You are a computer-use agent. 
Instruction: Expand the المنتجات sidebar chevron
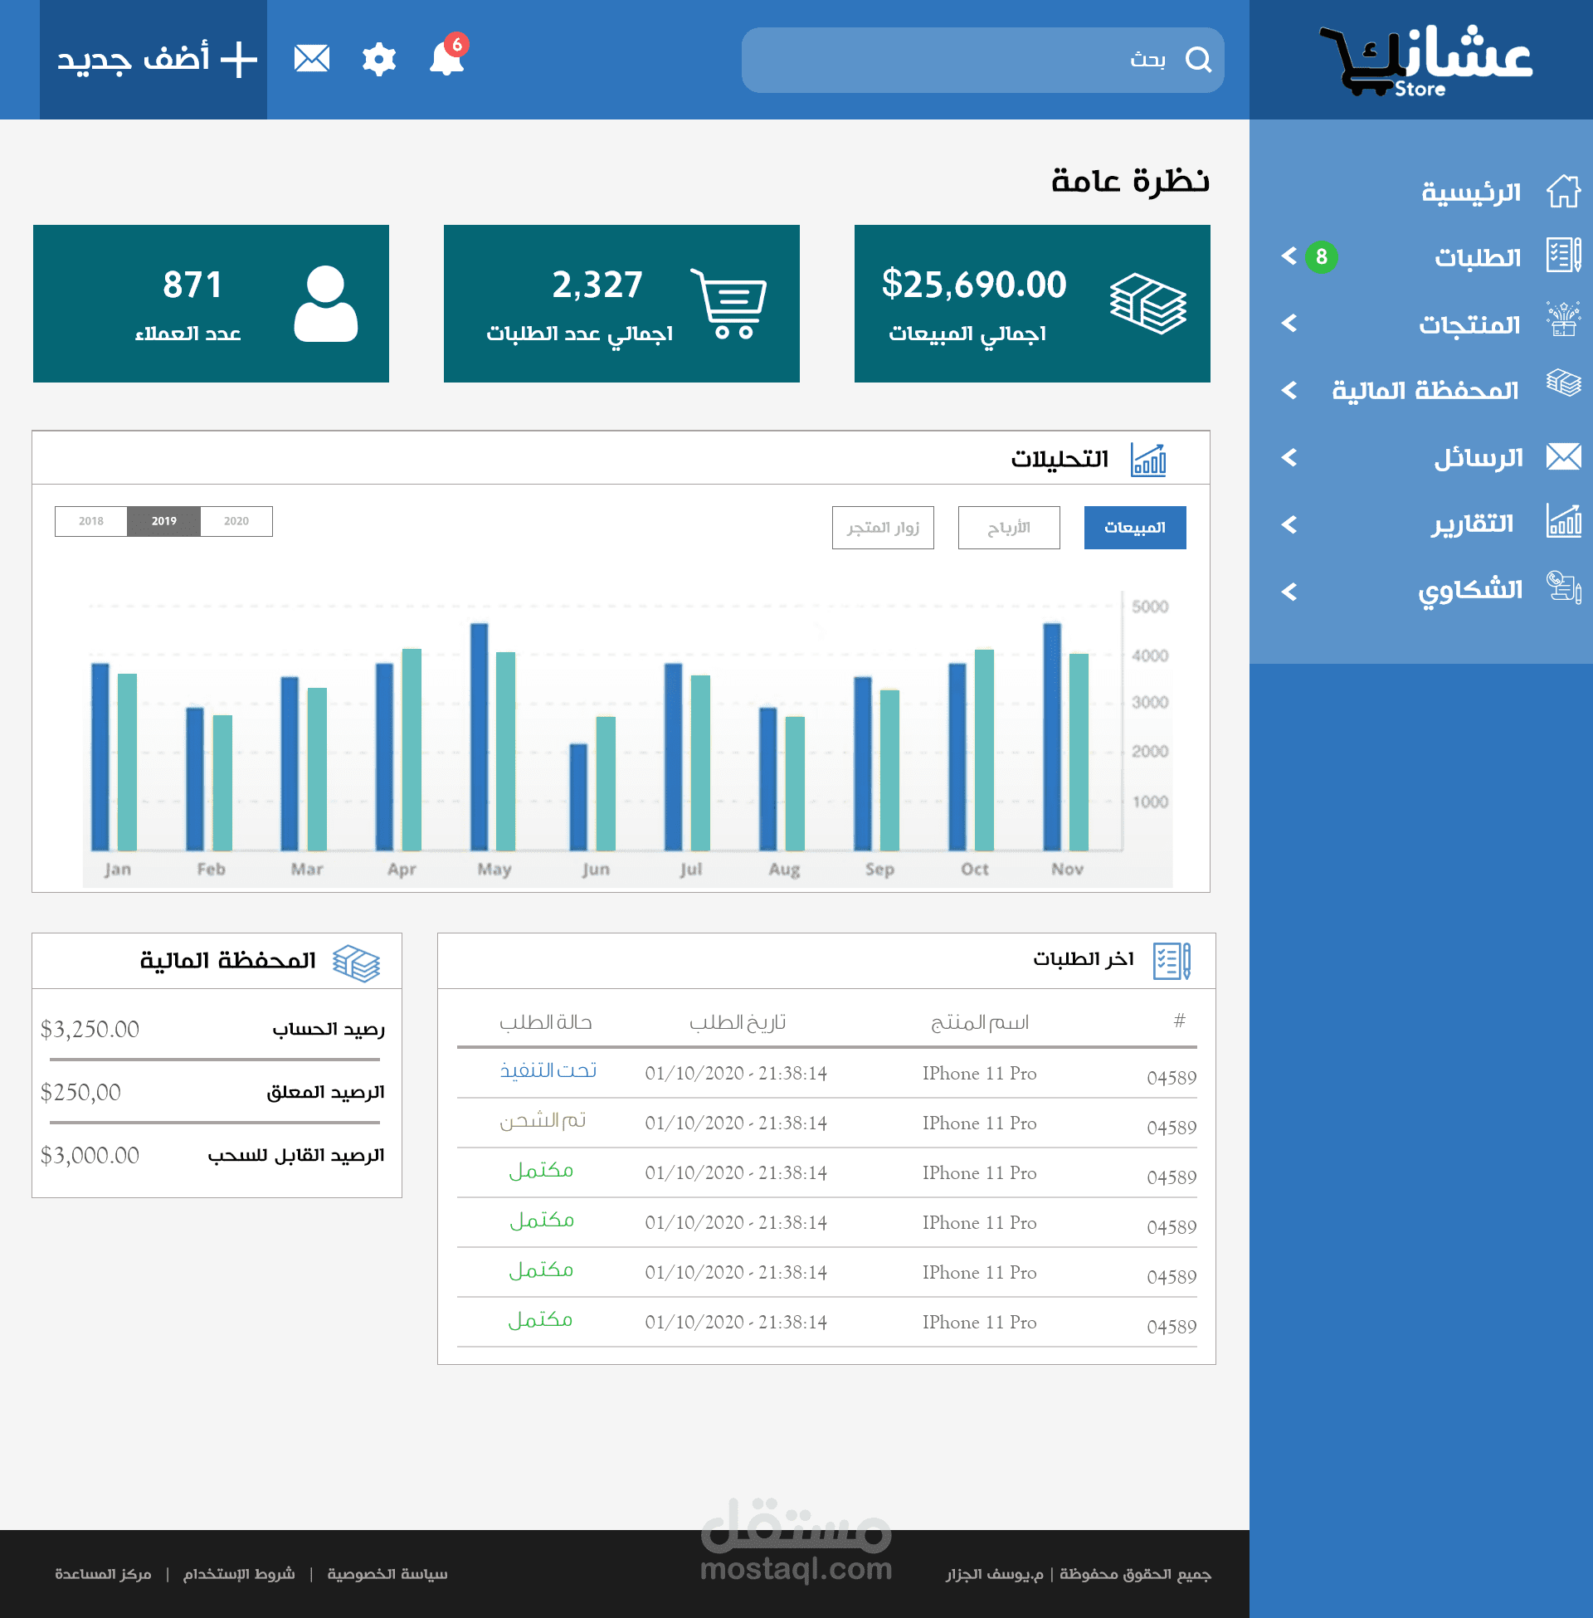(x=1289, y=323)
